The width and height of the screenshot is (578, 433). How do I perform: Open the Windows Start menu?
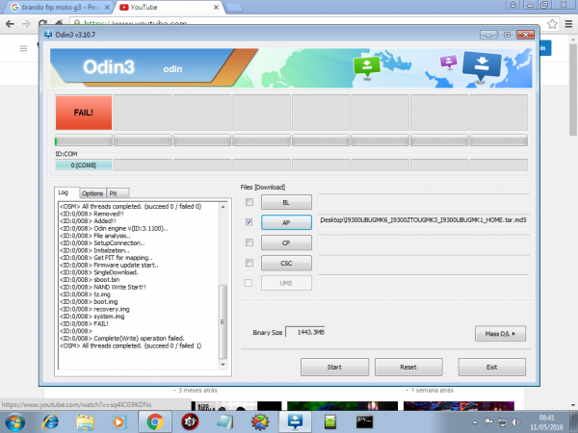(x=14, y=422)
